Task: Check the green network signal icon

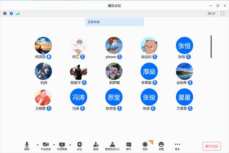Action: tap(18, 13)
